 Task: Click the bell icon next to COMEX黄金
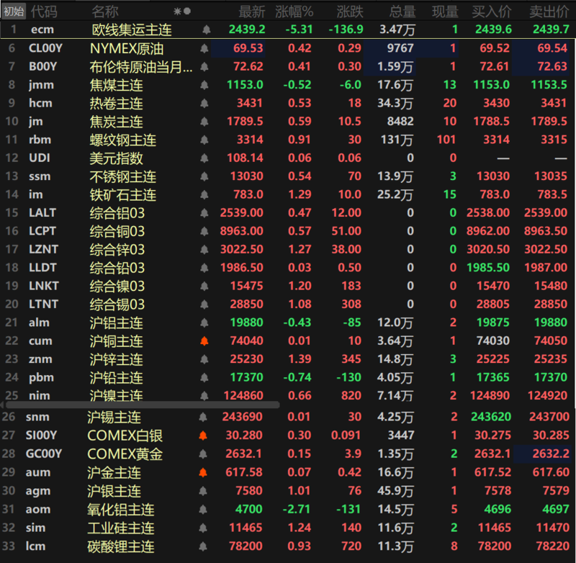pos(202,454)
